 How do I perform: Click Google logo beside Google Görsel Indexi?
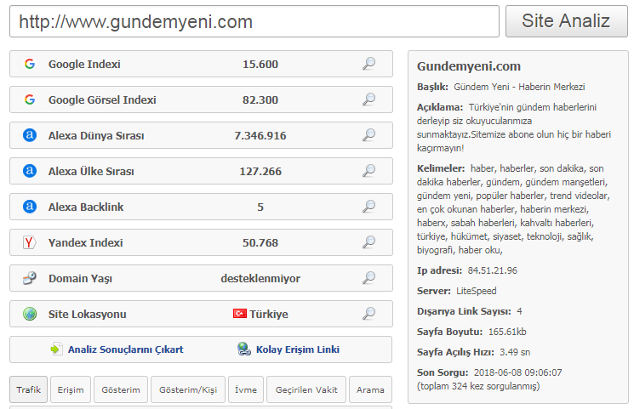point(30,99)
